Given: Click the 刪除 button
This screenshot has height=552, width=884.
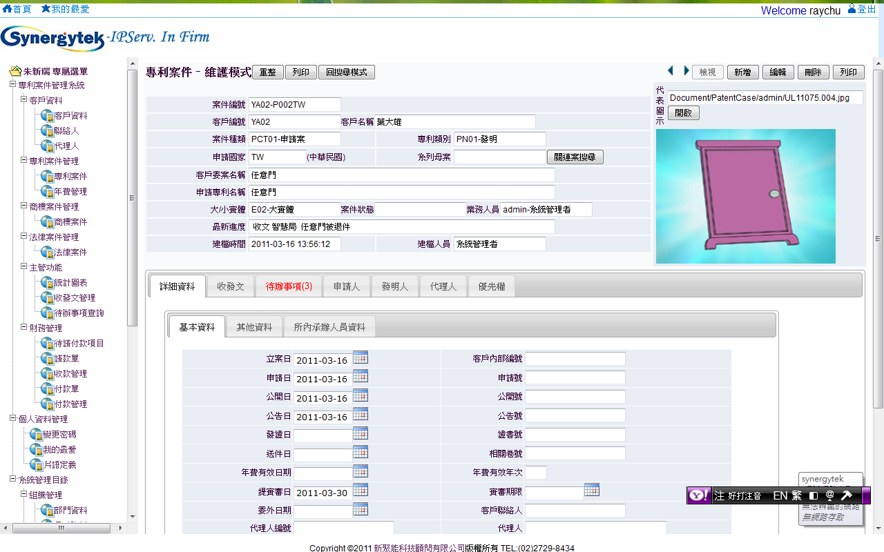Looking at the screenshot, I should (x=814, y=72).
